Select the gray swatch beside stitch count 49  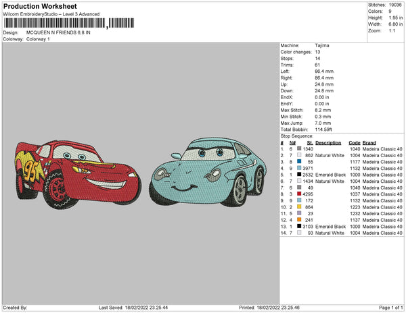299,188
